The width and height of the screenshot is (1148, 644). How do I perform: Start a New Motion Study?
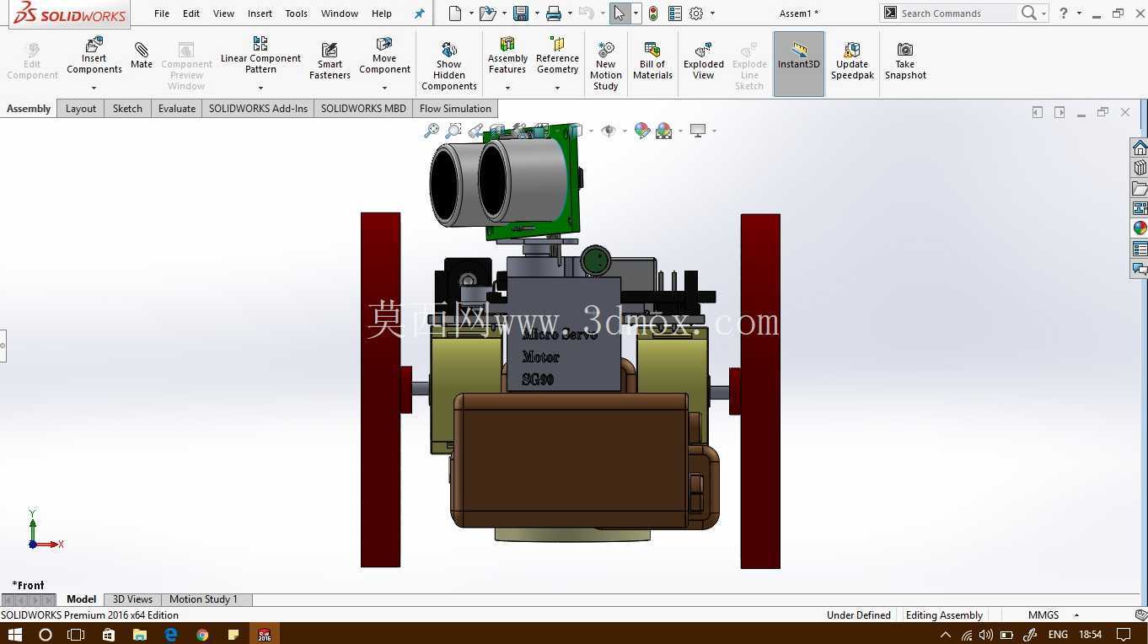coord(606,66)
